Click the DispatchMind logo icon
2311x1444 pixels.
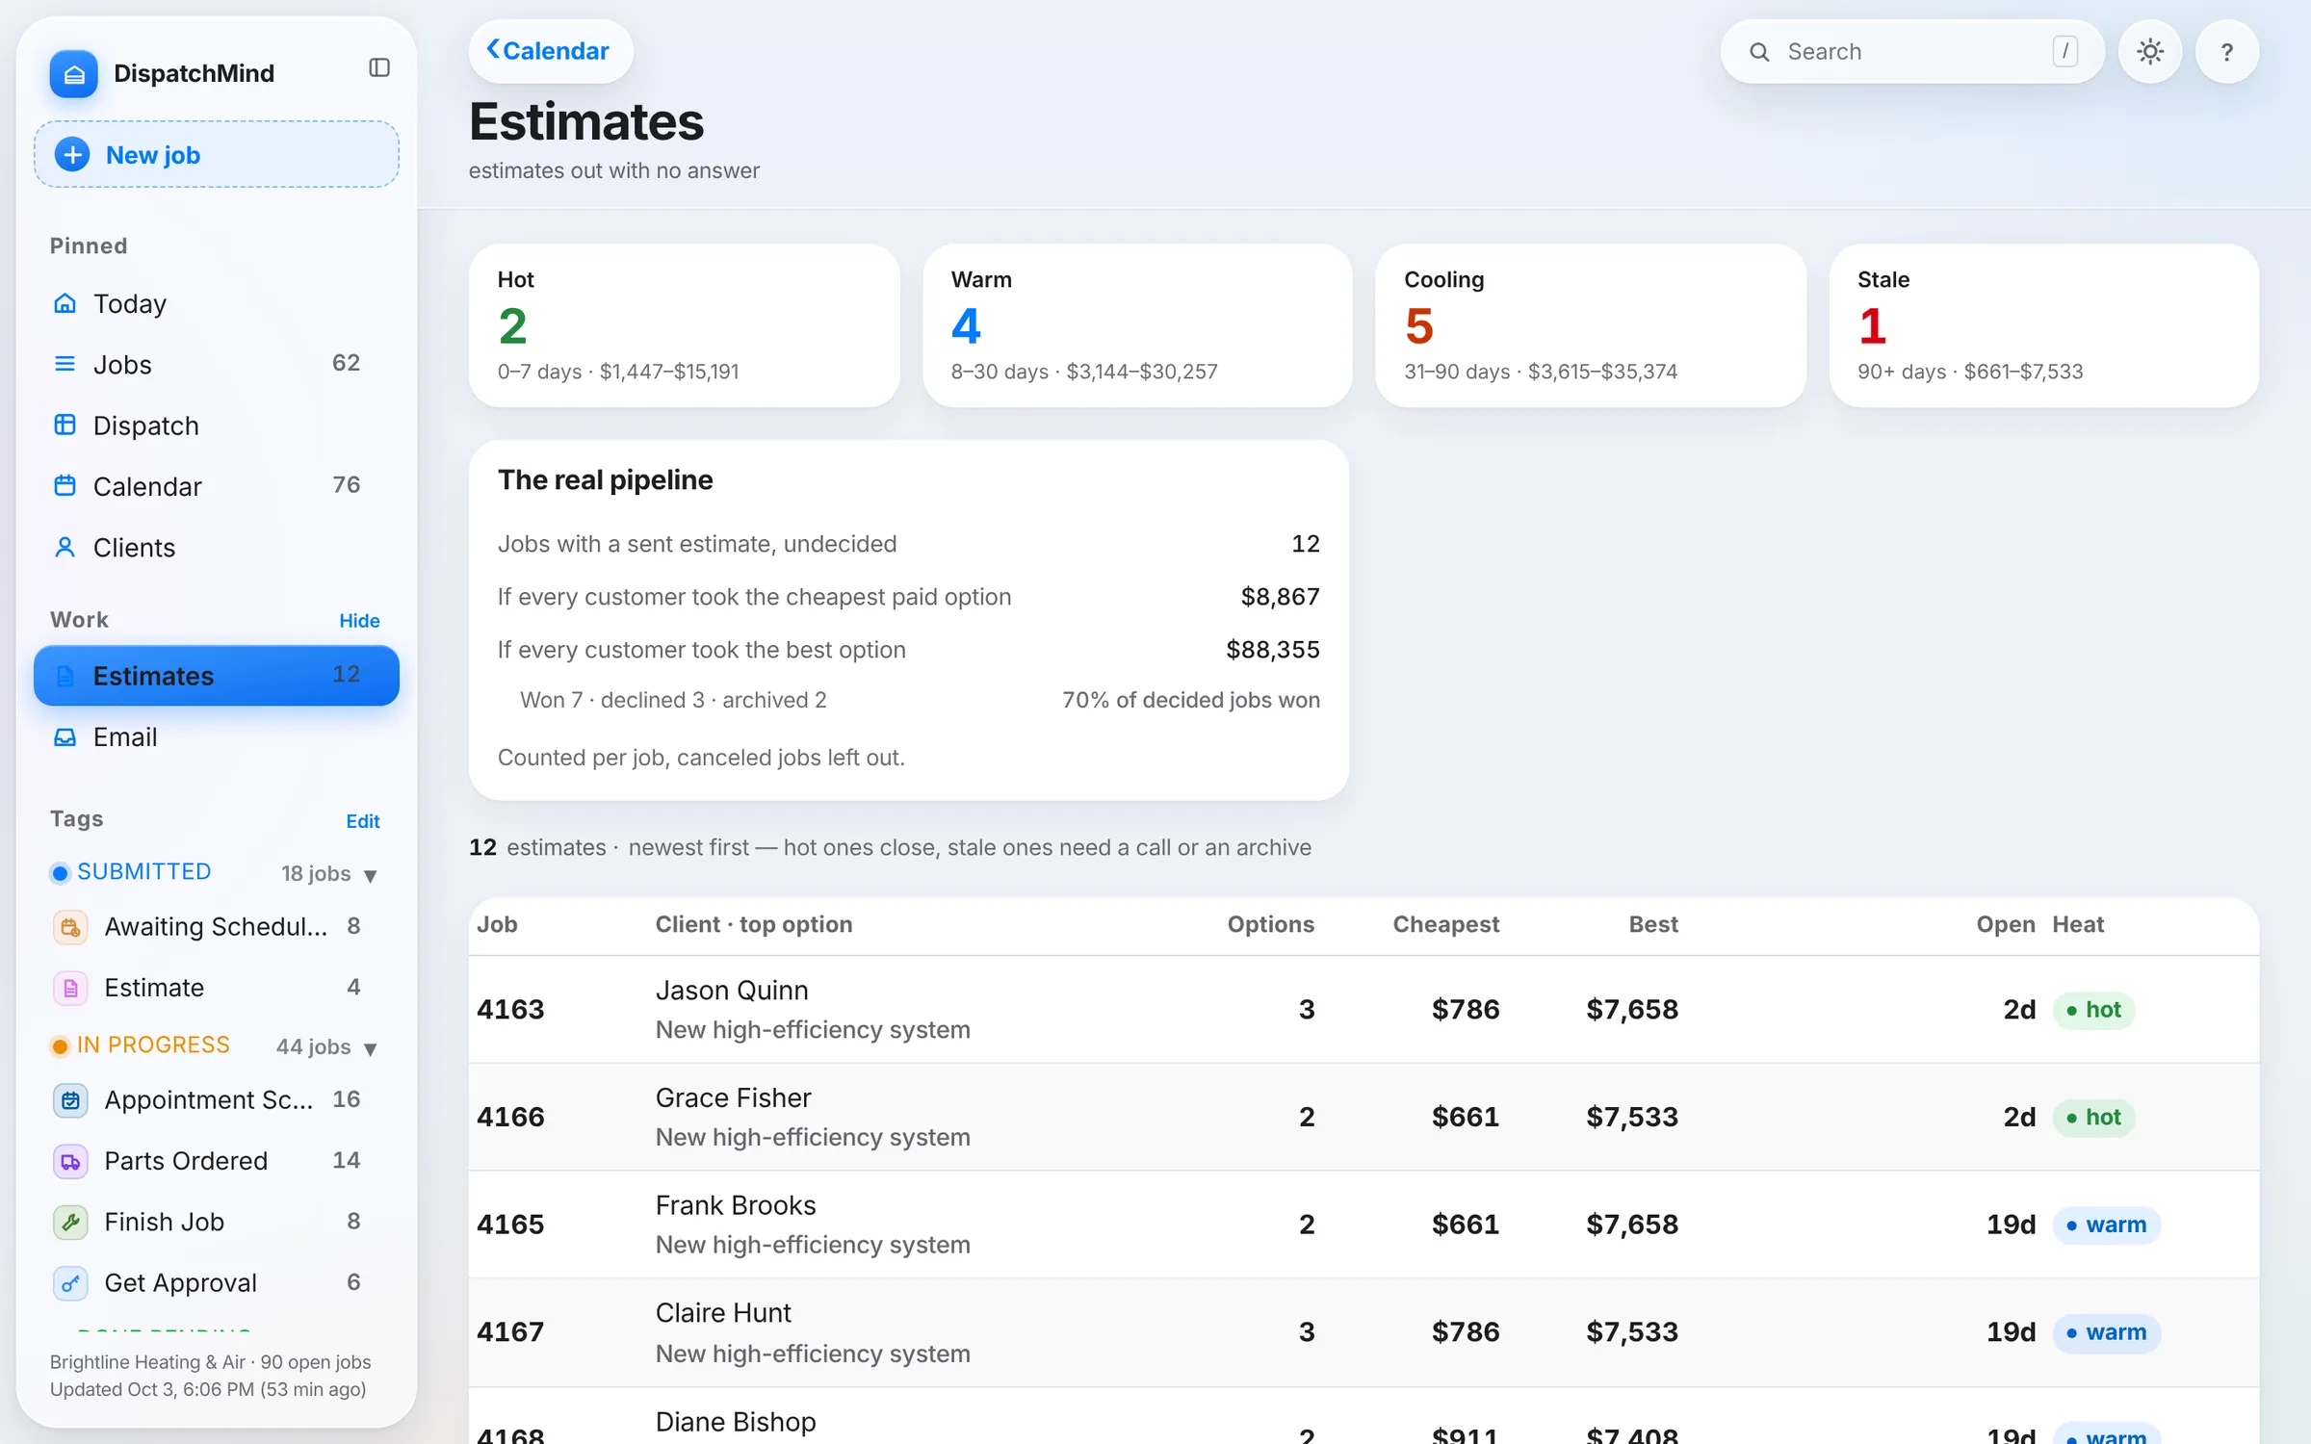click(x=74, y=73)
